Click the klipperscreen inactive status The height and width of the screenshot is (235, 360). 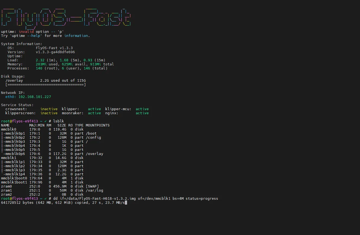[49, 113]
